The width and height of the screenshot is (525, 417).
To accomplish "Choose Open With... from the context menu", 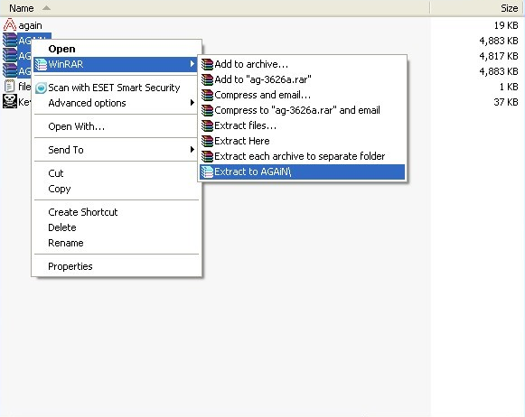I will tap(117, 126).
